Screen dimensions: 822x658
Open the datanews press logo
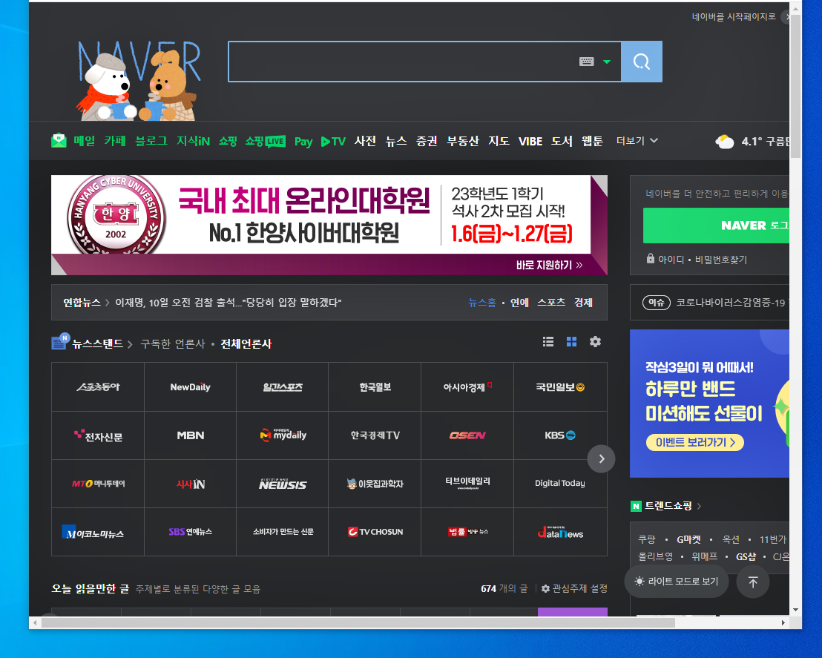560,532
